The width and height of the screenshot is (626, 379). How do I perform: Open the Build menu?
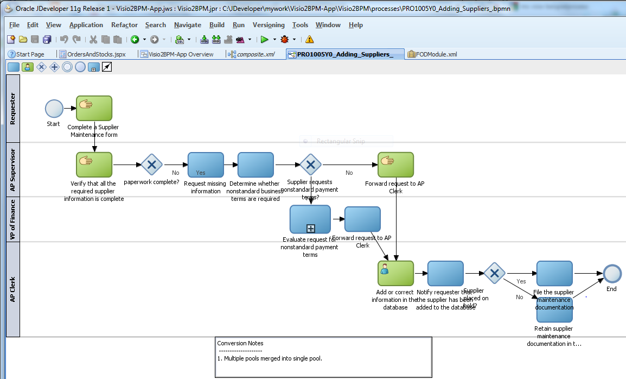pyautogui.click(x=217, y=25)
